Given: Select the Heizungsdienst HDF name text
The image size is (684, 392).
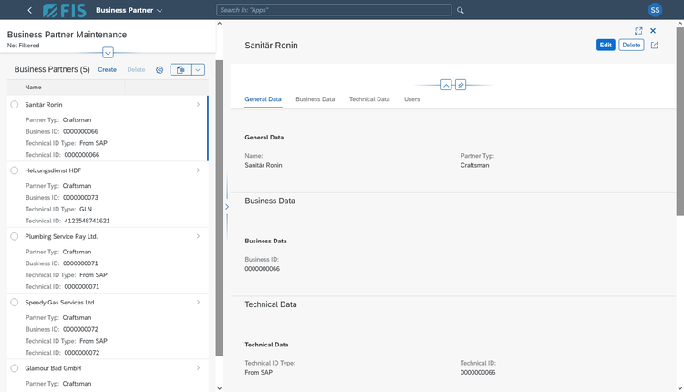Looking at the screenshot, I should tap(53, 170).
